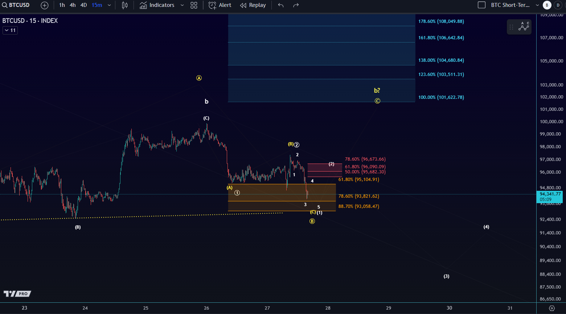This screenshot has width=566, height=314.
Task: Open the Indicators dialog
Action: (157, 5)
